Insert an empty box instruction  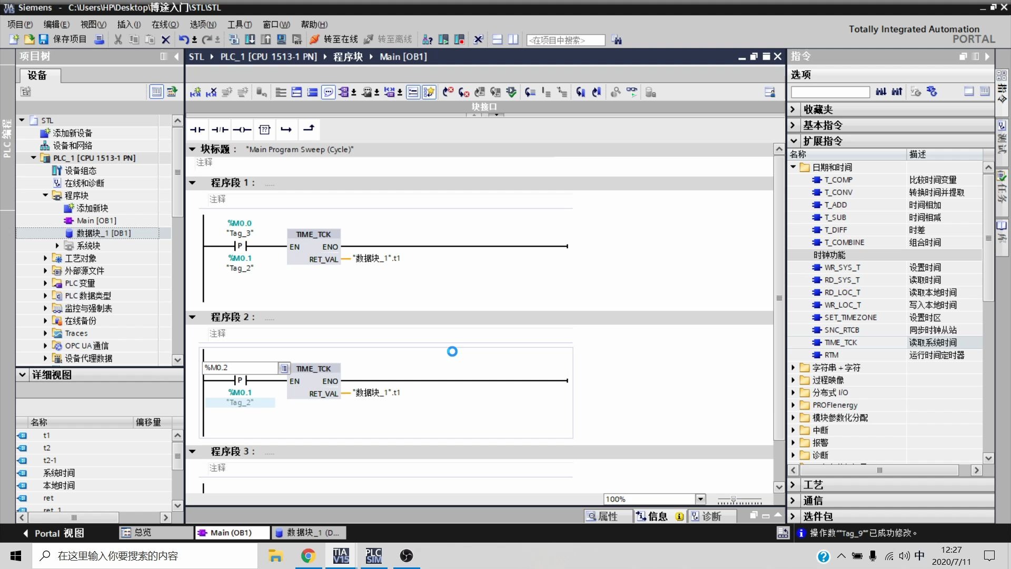(264, 130)
